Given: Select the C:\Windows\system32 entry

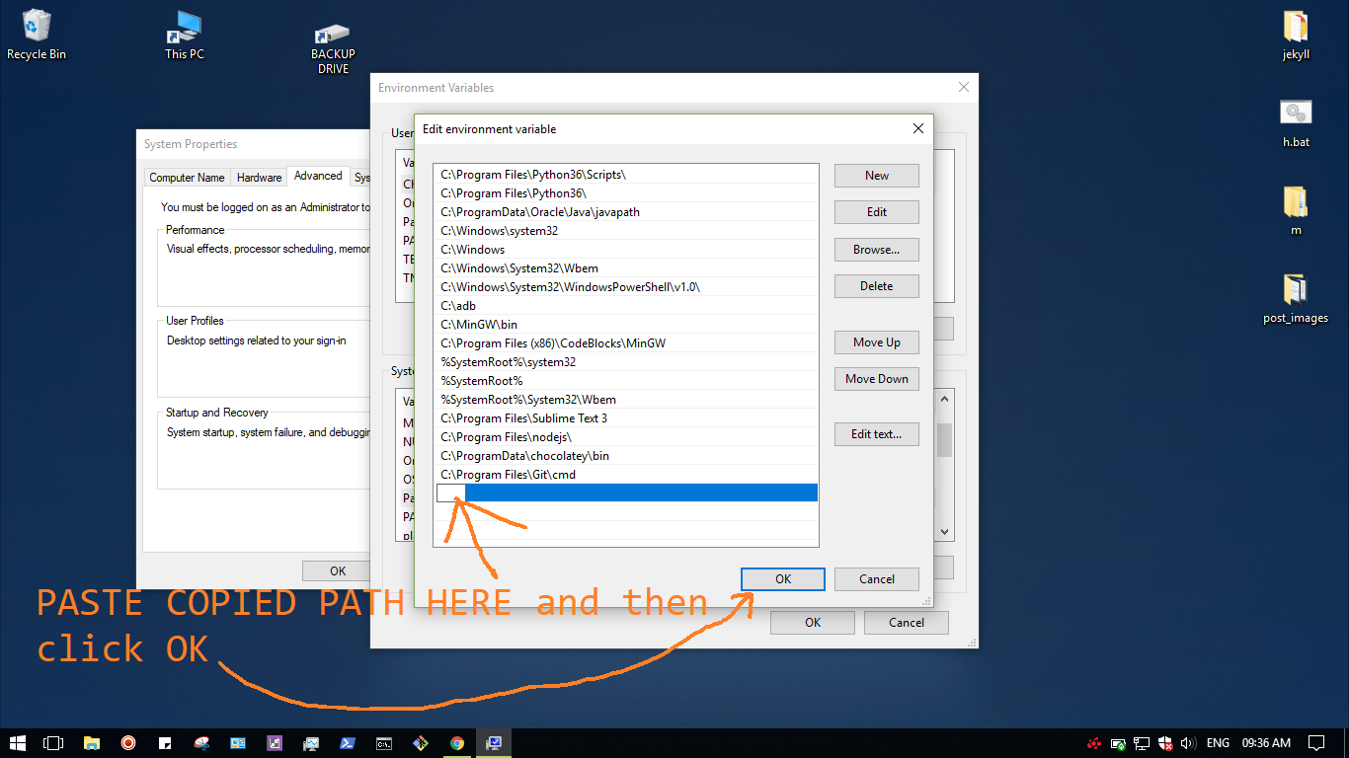Looking at the screenshot, I should coord(627,231).
